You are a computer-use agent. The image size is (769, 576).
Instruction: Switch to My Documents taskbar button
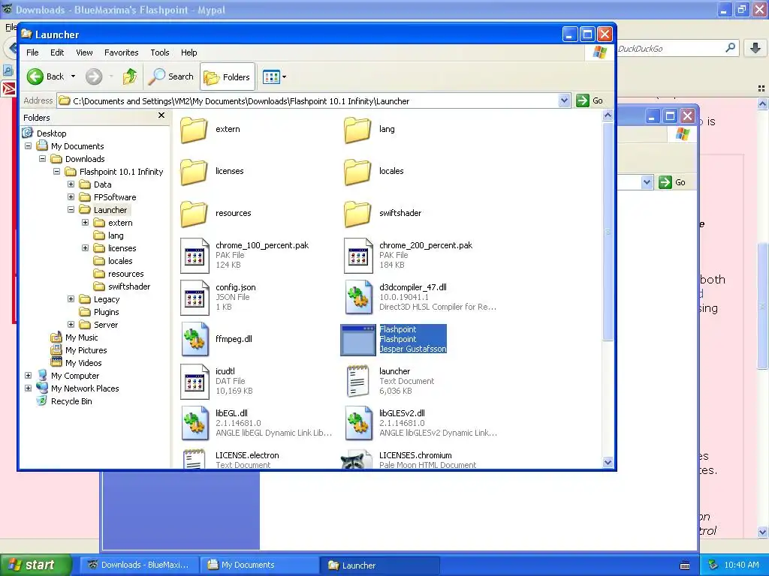pos(259,565)
